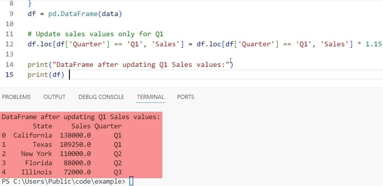
Task: Click on pd.DataFrame(data) in line 9
Action: tap(85, 14)
